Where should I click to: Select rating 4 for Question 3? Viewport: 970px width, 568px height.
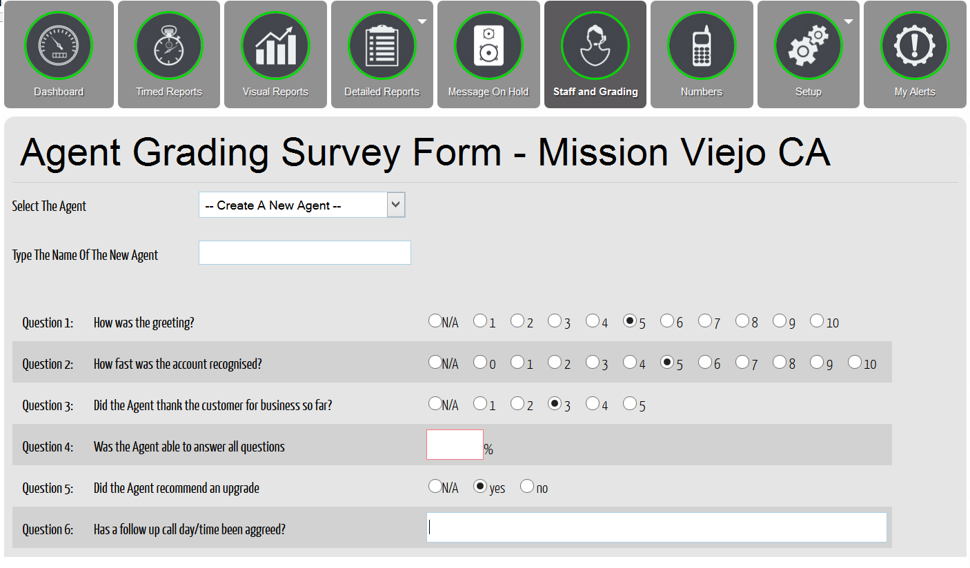click(593, 403)
